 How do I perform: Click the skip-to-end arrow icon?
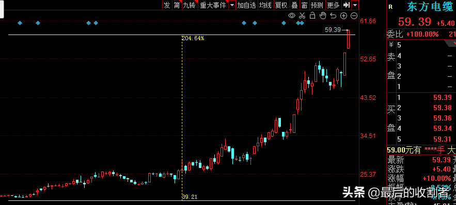(347, 5)
